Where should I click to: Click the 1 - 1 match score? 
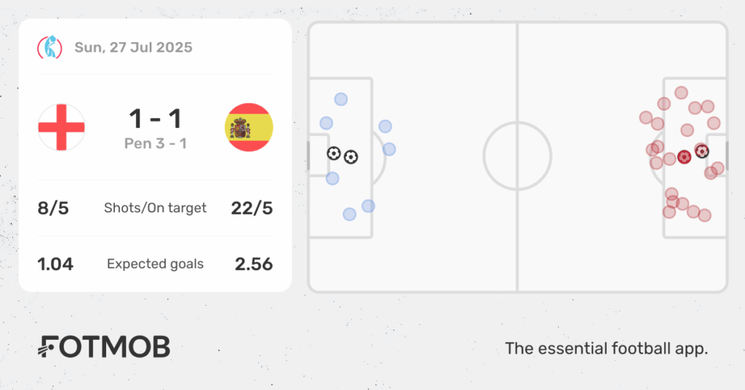click(x=156, y=119)
